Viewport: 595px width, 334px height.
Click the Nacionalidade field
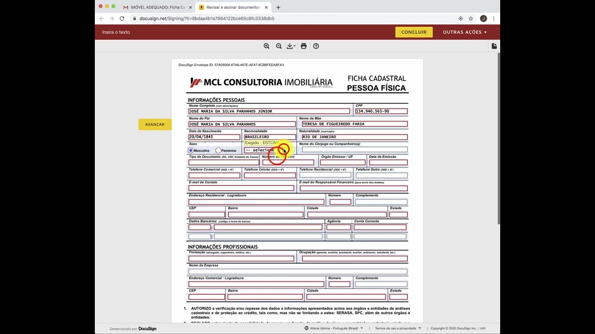[270, 137]
